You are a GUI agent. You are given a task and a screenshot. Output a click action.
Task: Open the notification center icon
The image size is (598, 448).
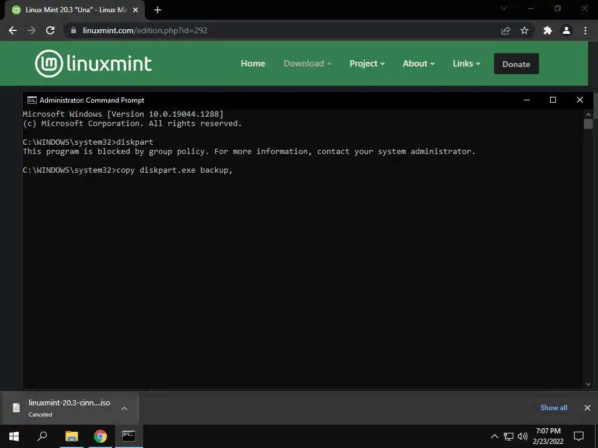[579, 436]
